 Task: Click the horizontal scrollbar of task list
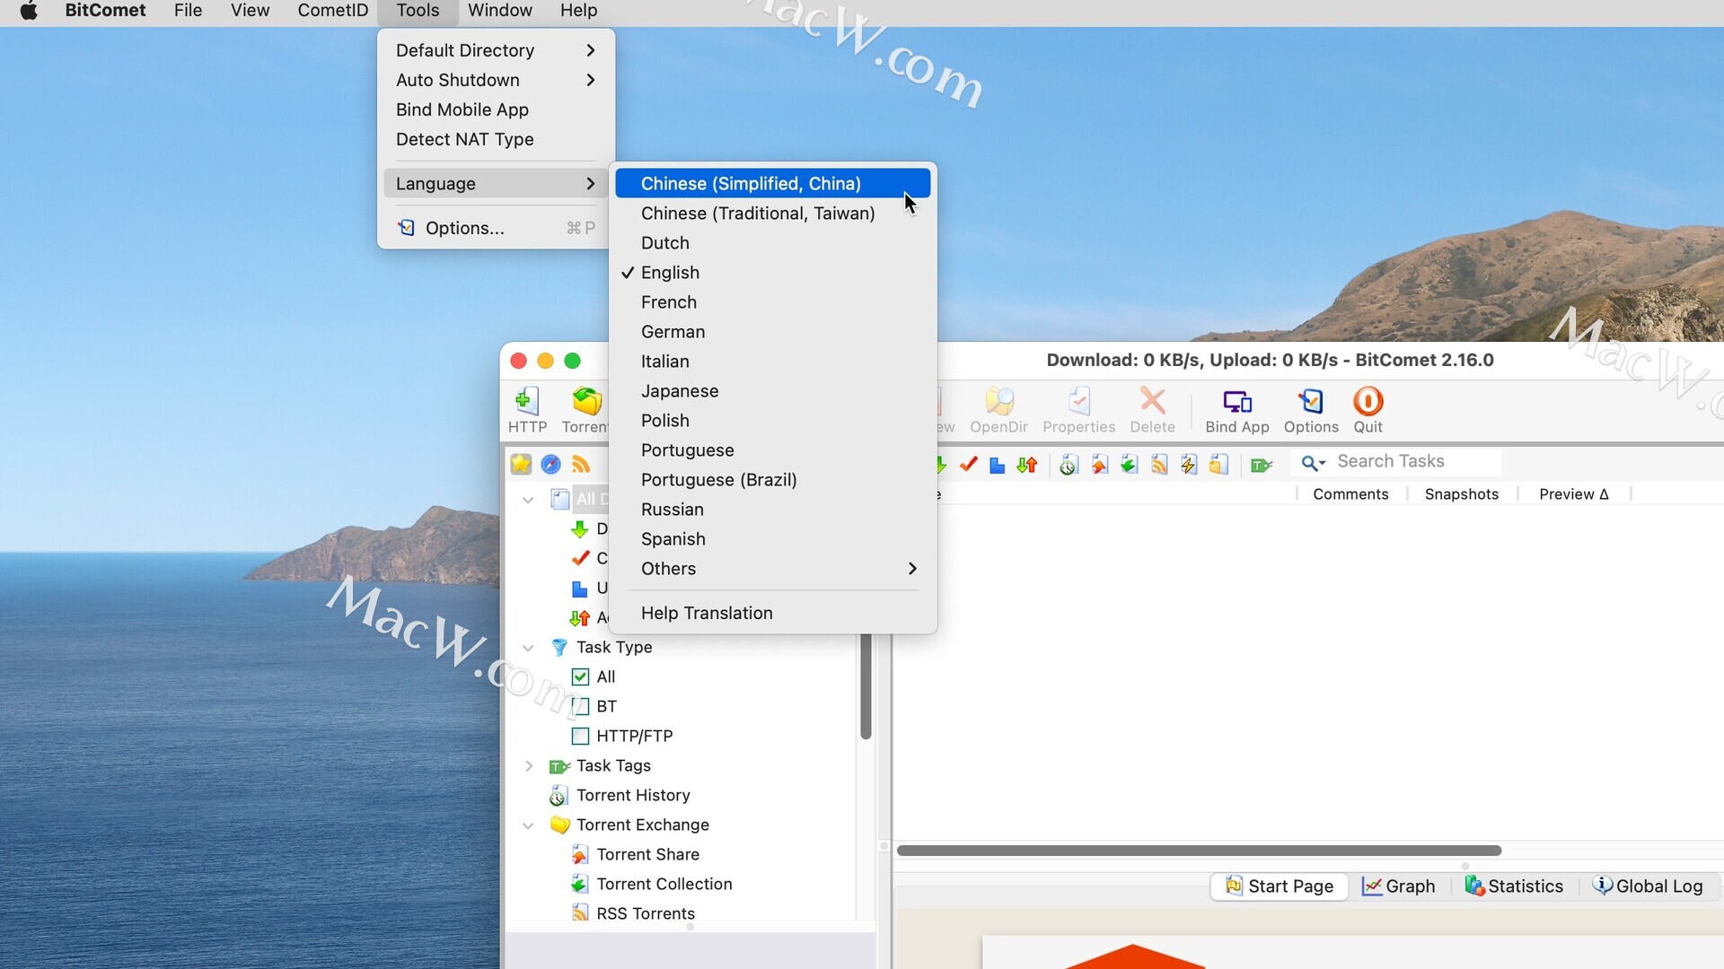[x=1199, y=851]
